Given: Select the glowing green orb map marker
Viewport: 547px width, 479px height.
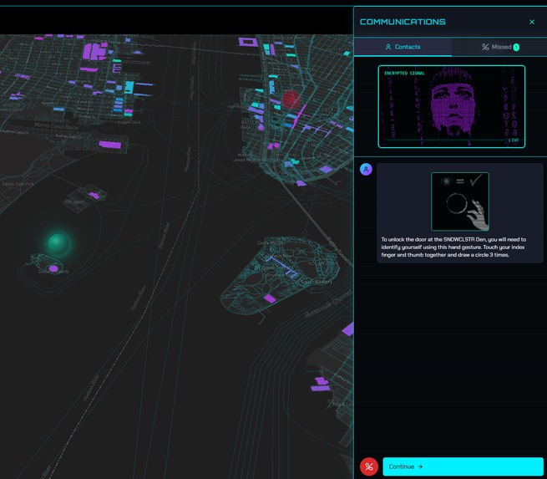Looking at the screenshot, I should click(58, 243).
